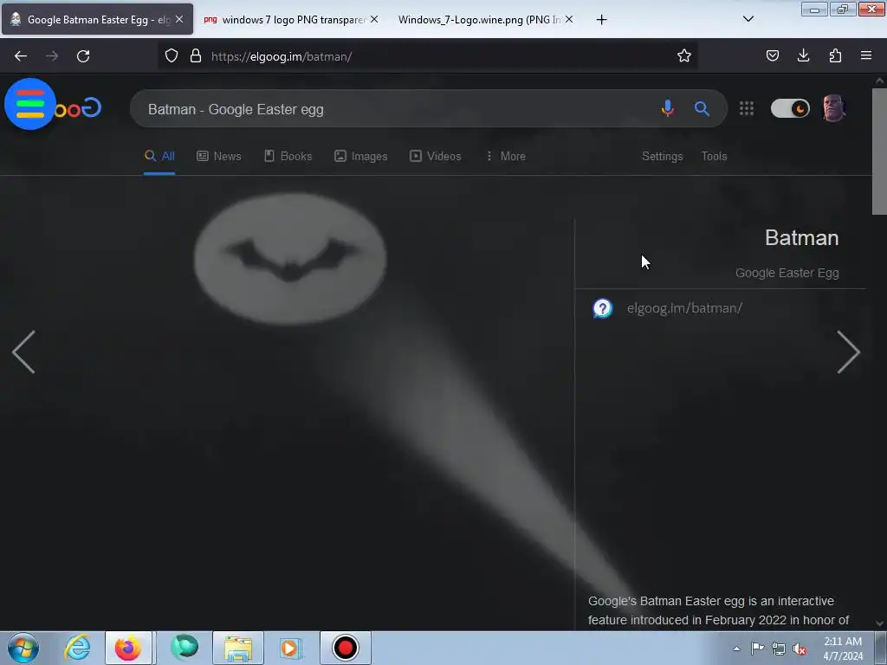
Task: Show previous slide with left arrow
Action: (x=23, y=352)
